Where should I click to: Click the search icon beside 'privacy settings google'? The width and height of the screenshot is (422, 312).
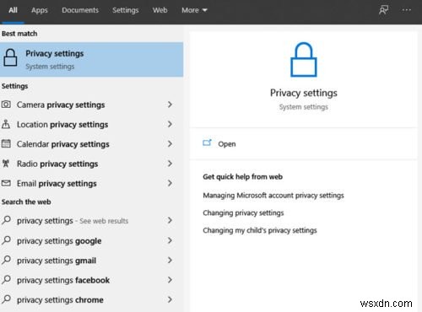(6, 240)
